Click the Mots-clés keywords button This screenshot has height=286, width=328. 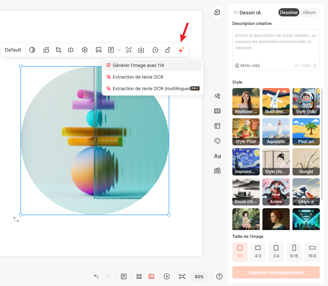point(248,66)
